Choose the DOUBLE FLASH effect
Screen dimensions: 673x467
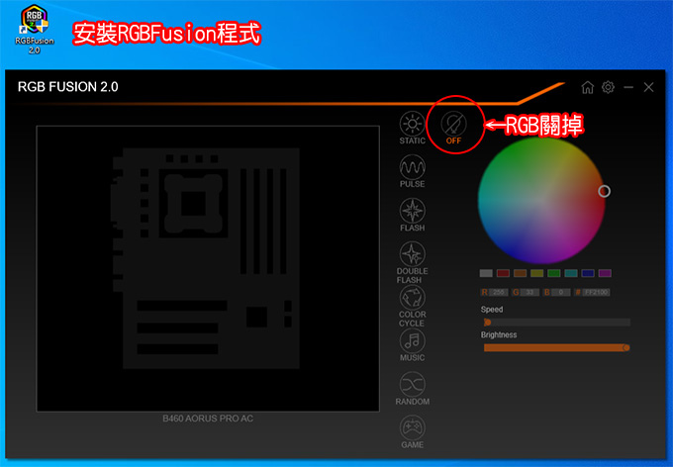[x=412, y=262]
